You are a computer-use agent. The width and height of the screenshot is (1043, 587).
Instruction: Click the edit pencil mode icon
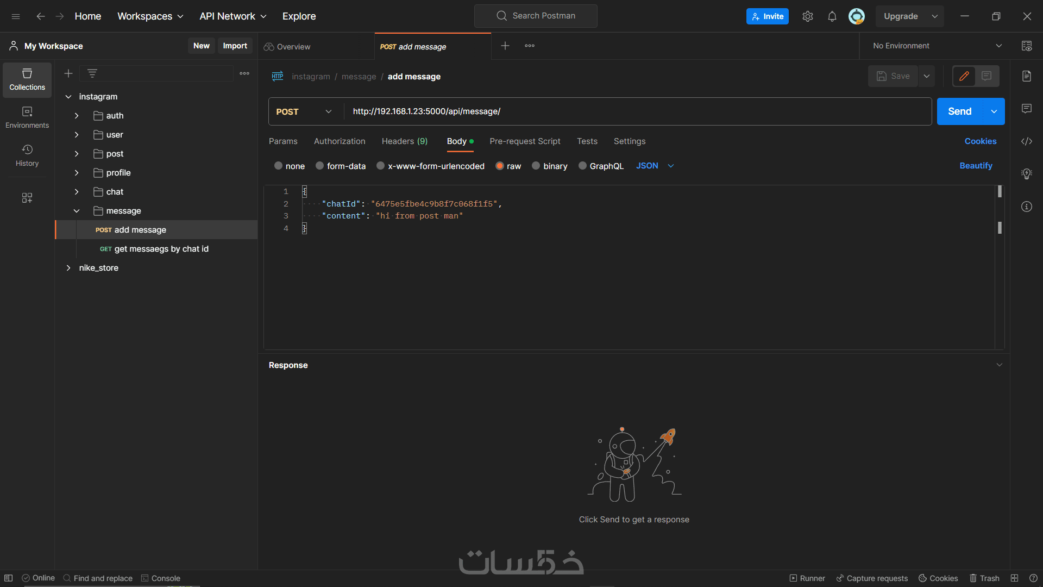pos(964,76)
